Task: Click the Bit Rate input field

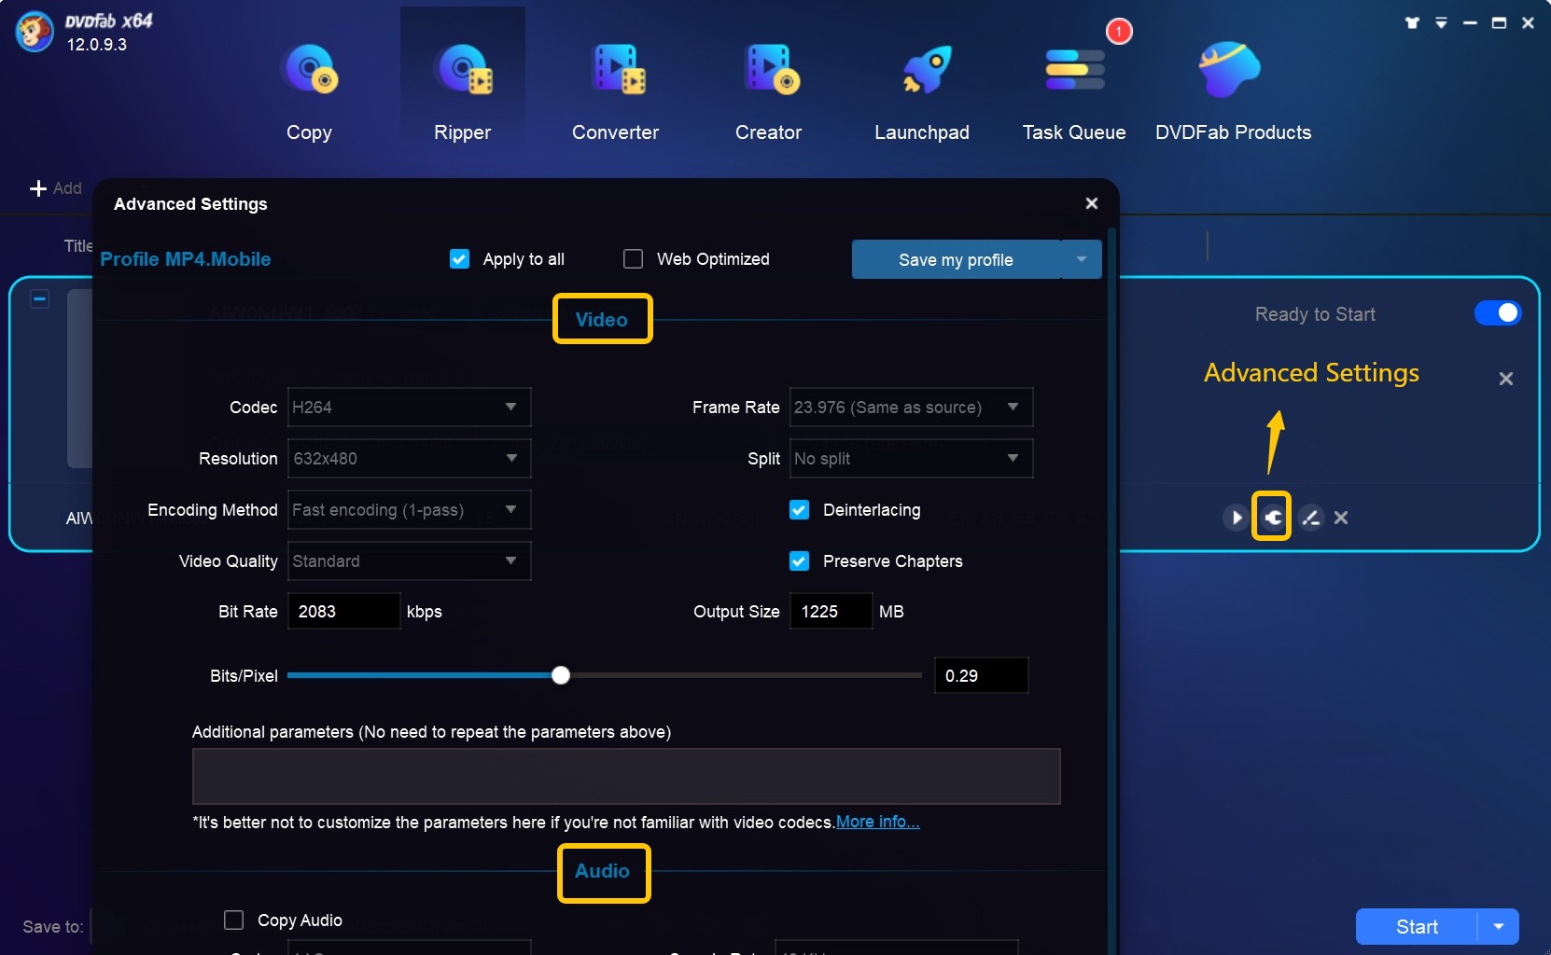Action: (344, 612)
